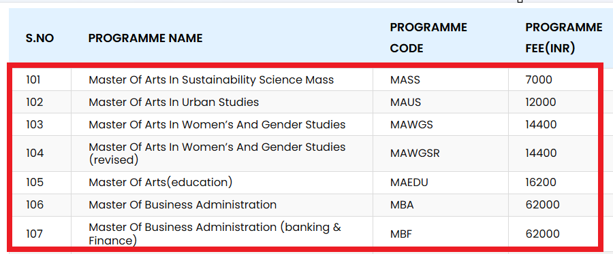Click Master Of Business Administration programme name
This screenshot has width=613, height=254.
[183, 204]
